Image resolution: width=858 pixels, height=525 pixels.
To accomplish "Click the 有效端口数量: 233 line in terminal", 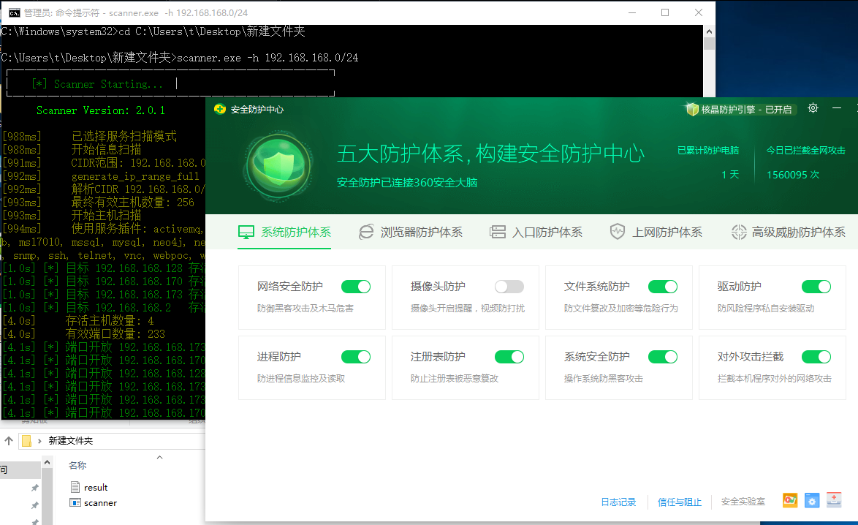I will point(115,334).
